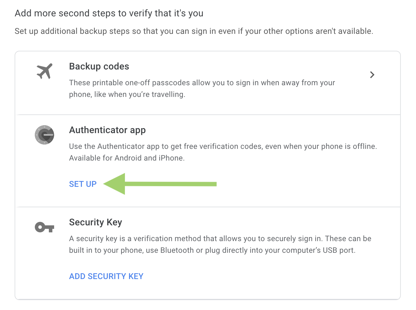
Task: Click the 'These printable one-off passcodes' description line
Action: pyautogui.click(x=202, y=83)
